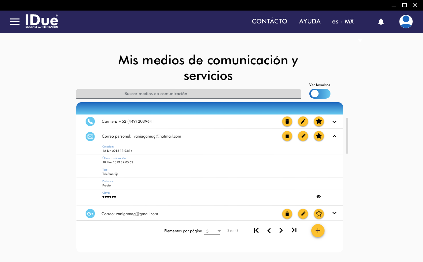Add a new communication medium
Viewport: 423px width, 262px height.
click(318, 231)
